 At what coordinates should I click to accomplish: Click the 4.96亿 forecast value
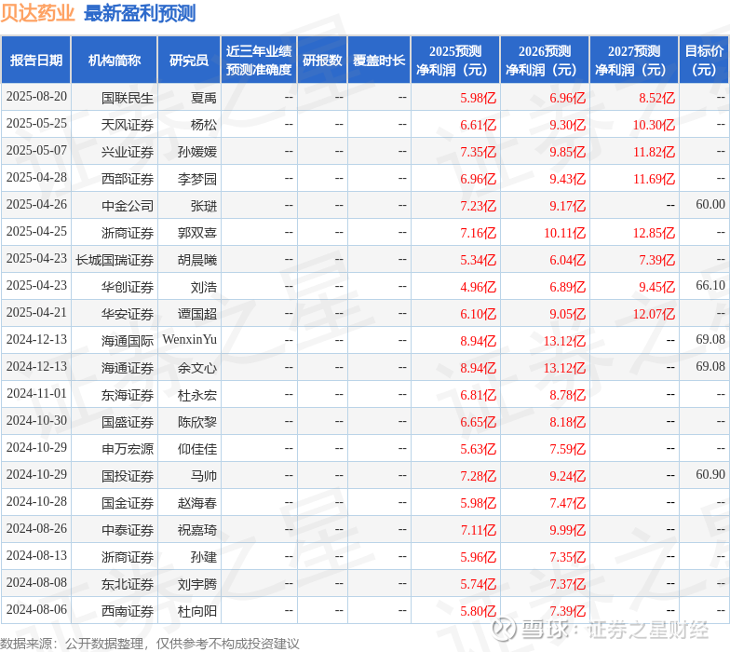click(x=479, y=287)
